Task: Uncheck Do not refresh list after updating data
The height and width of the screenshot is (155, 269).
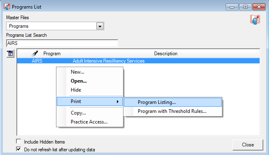Action: pyautogui.click(x=18, y=149)
